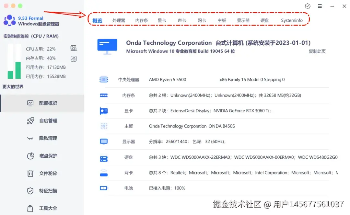350x215 pixels.
Task: Open 自启管理 in the sidebar
Action: pyautogui.click(x=42, y=121)
